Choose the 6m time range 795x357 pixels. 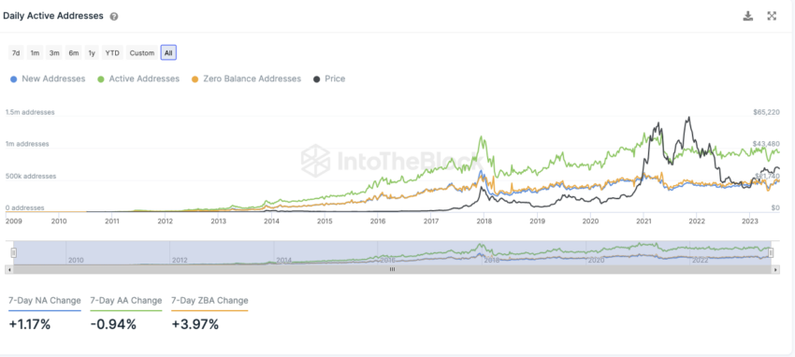[x=74, y=52]
